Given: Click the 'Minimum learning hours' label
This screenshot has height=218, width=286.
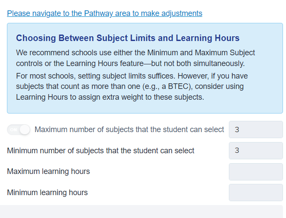Looking at the screenshot, I should pyautogui.click(x=47, y=193).
